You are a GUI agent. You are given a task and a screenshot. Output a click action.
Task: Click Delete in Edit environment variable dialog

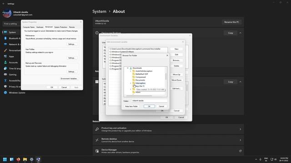click(x=176, y=66)
